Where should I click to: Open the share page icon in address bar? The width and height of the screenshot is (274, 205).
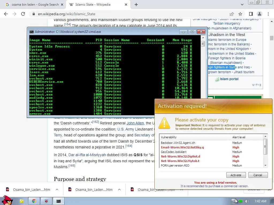(232, 14)
